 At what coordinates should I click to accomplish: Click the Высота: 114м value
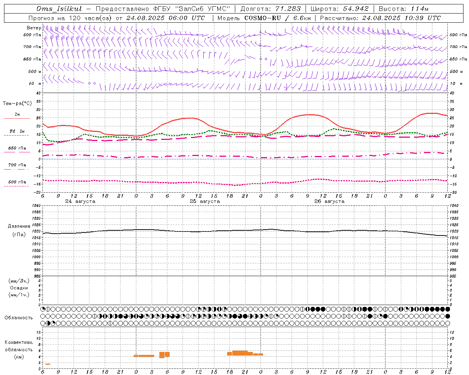(403, 9)
